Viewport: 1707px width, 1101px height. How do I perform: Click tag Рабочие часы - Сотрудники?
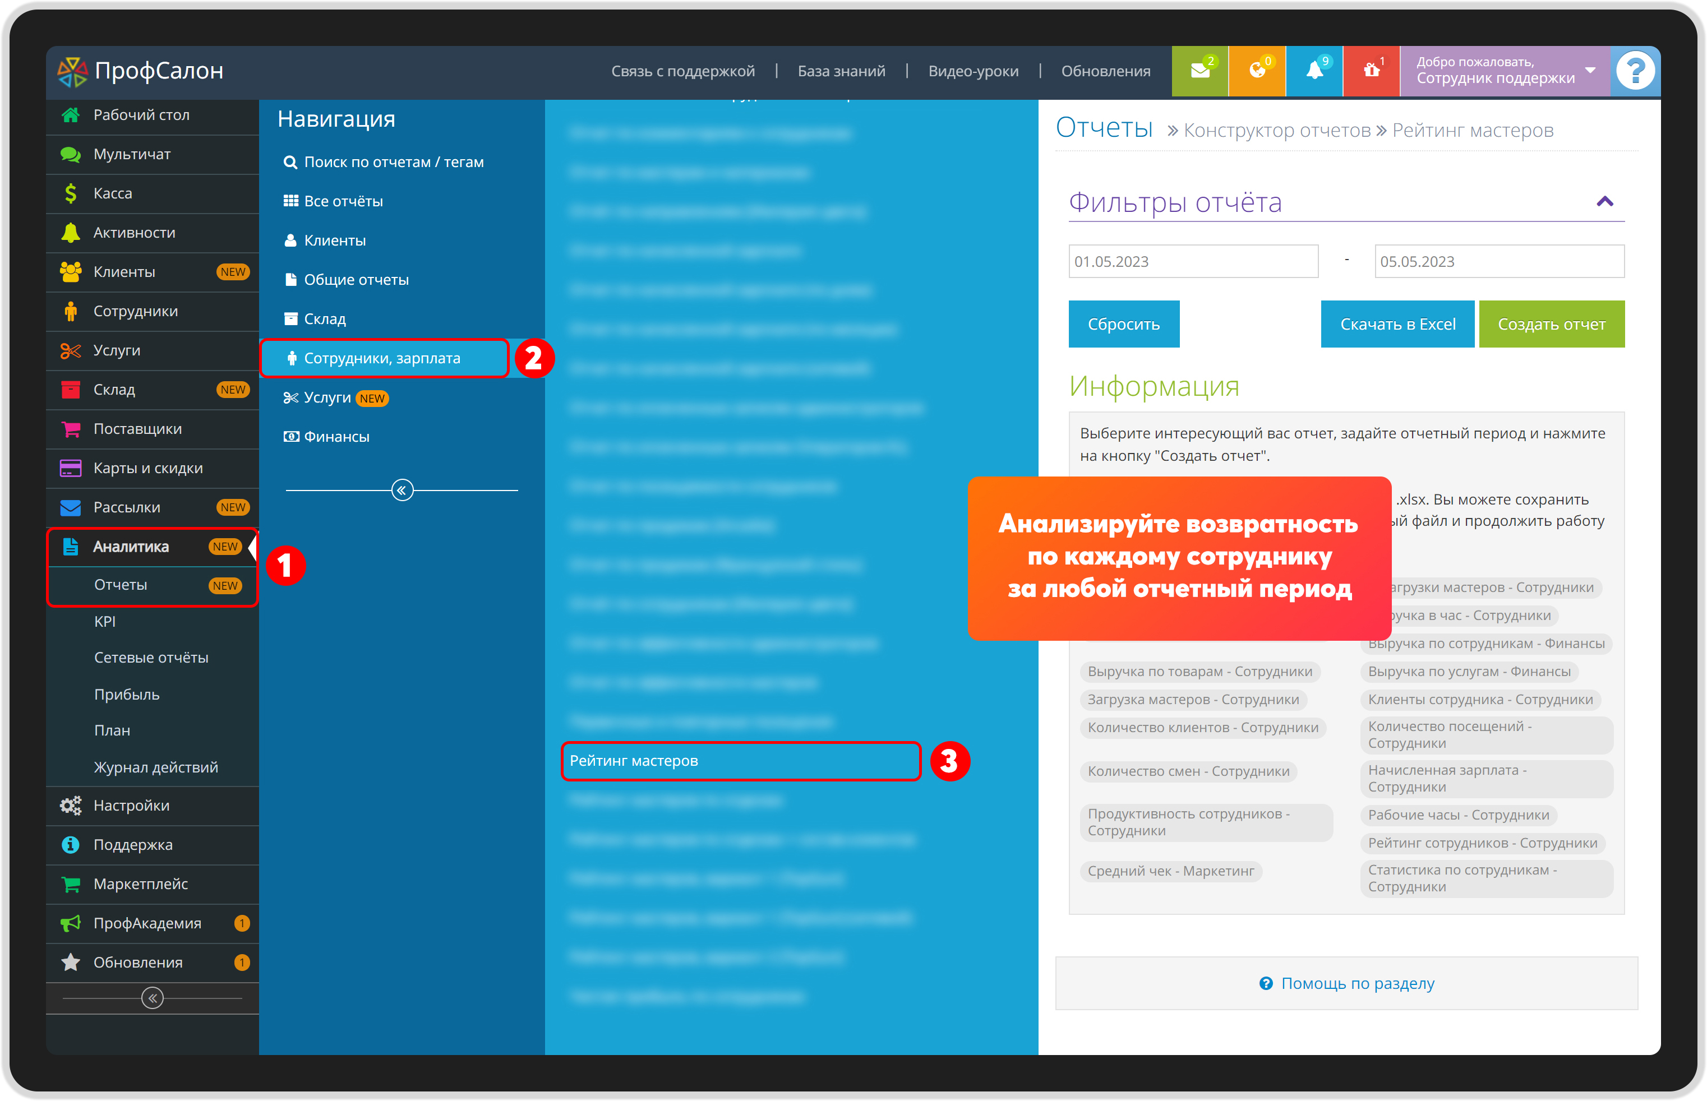point(1457,816)
